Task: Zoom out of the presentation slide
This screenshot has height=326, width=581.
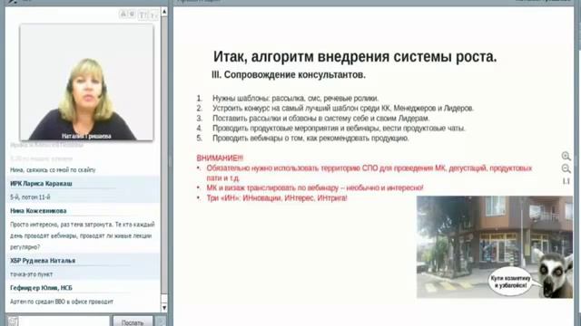Action: point(566,168)
